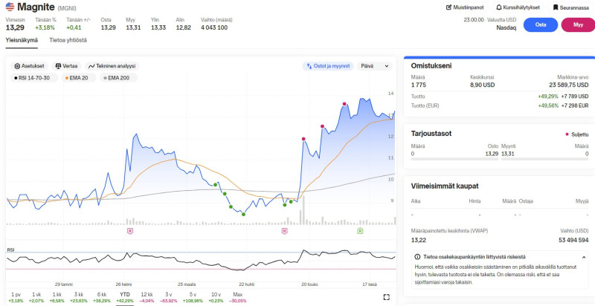Screen dimensions: 595x306
Task: Click the pink Myy sell button
Action: 578,25
